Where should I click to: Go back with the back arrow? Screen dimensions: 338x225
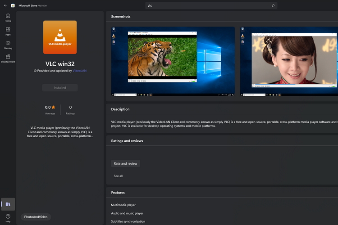coord(5,5)
